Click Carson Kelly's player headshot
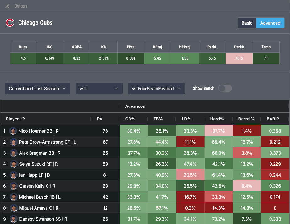Image resolution: width=290 pixels, height=224 pixels. click(14, 186)
